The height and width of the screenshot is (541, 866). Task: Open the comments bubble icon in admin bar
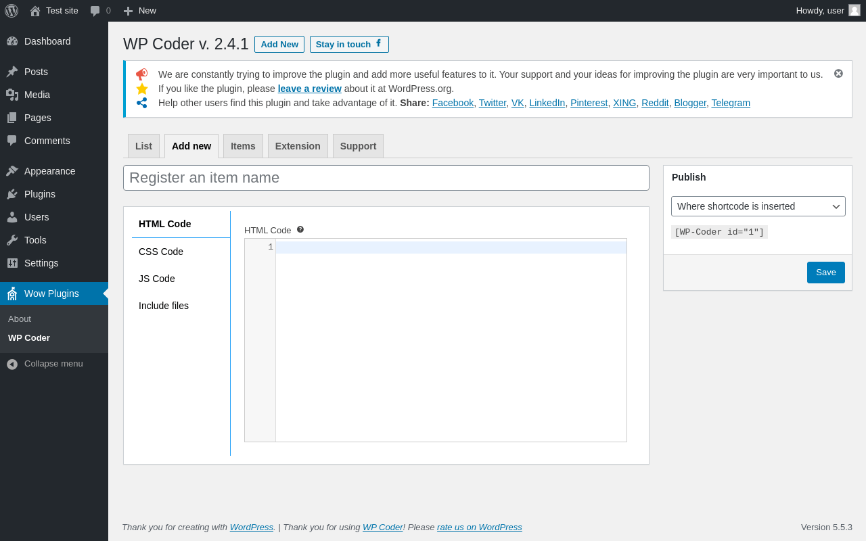click(95, 11)
